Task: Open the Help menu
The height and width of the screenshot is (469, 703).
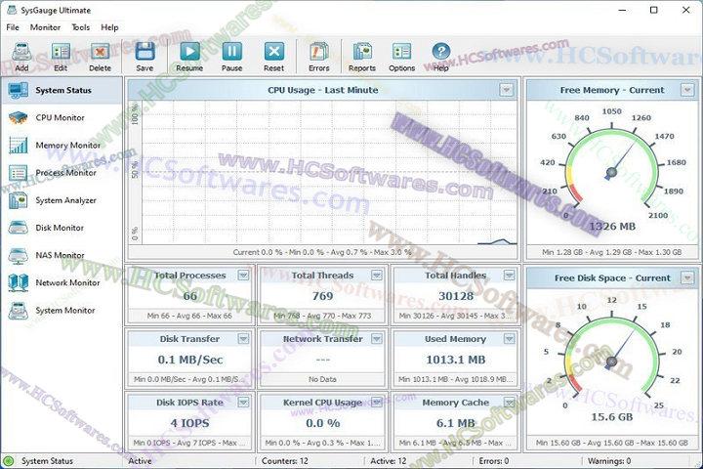Action: [109, 27]
